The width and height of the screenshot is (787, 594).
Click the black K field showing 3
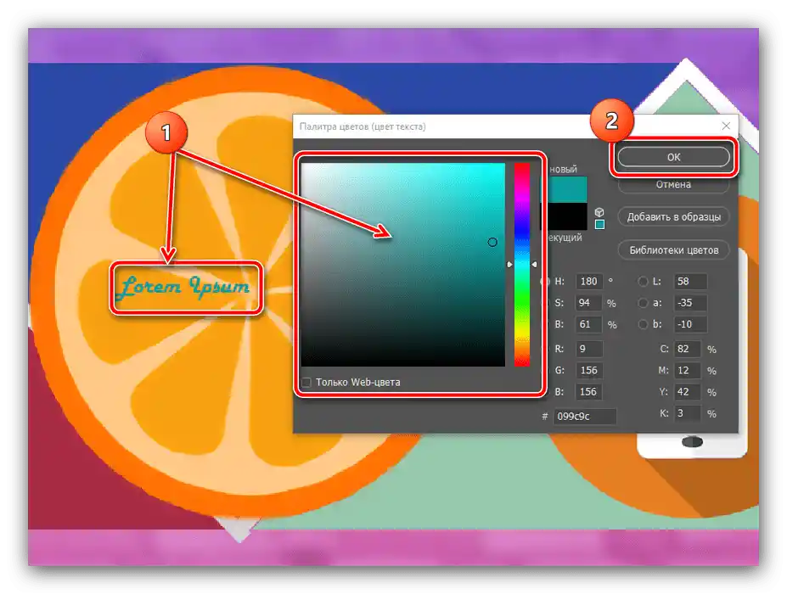point(687,413)
